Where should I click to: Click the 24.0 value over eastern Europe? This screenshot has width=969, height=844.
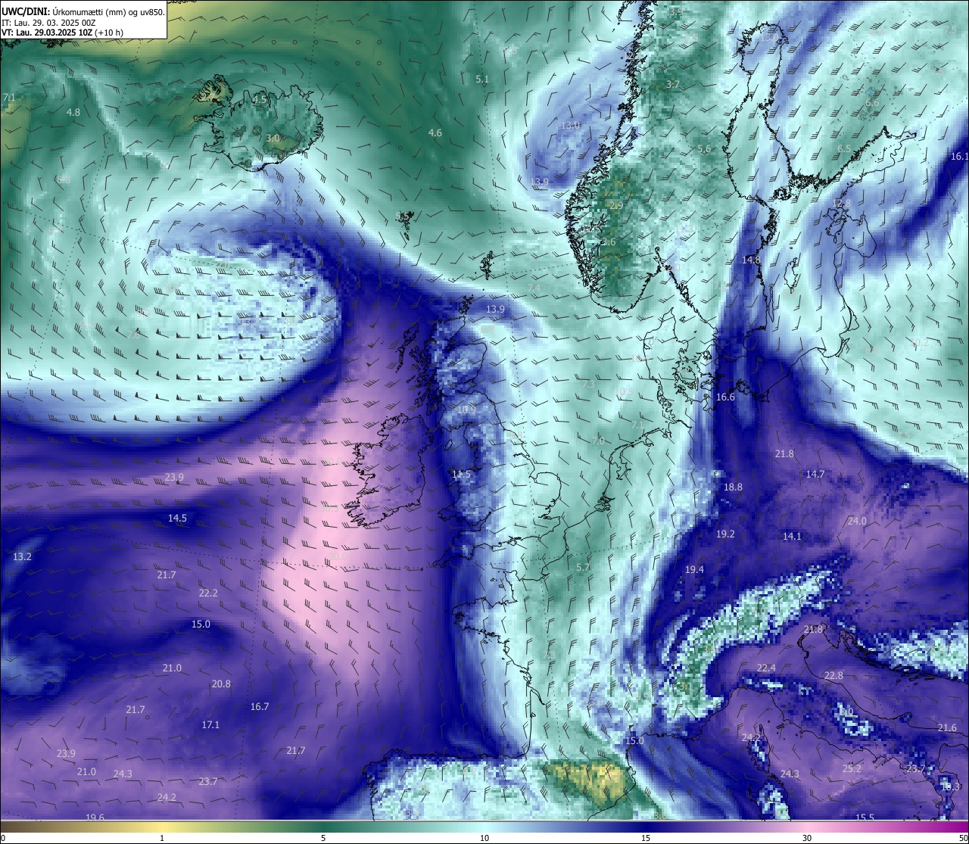(x=857, y=521)
